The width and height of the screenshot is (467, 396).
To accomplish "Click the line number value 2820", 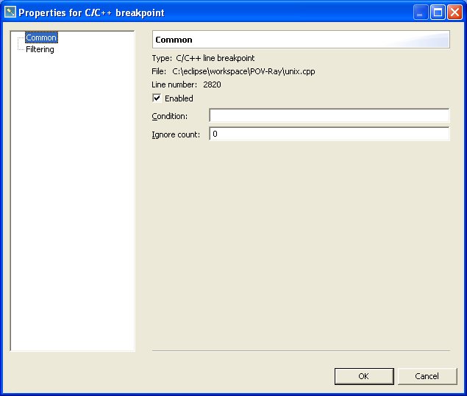I will tap(212, 84).
